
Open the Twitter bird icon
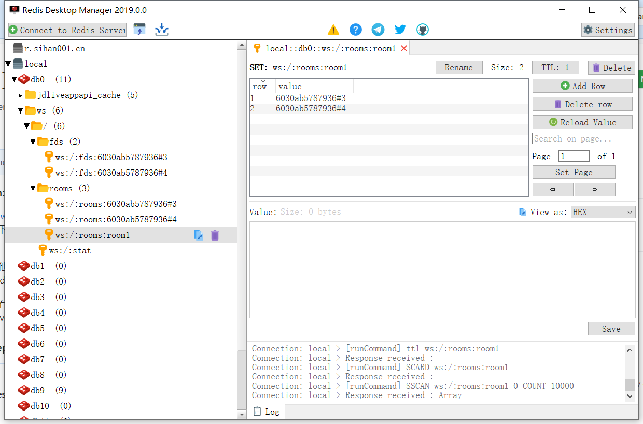click(400, 30)
